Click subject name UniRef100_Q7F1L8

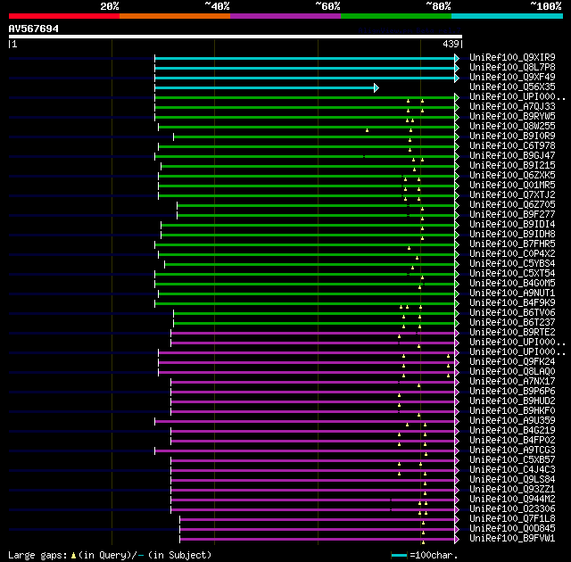[x=512, y=519]
